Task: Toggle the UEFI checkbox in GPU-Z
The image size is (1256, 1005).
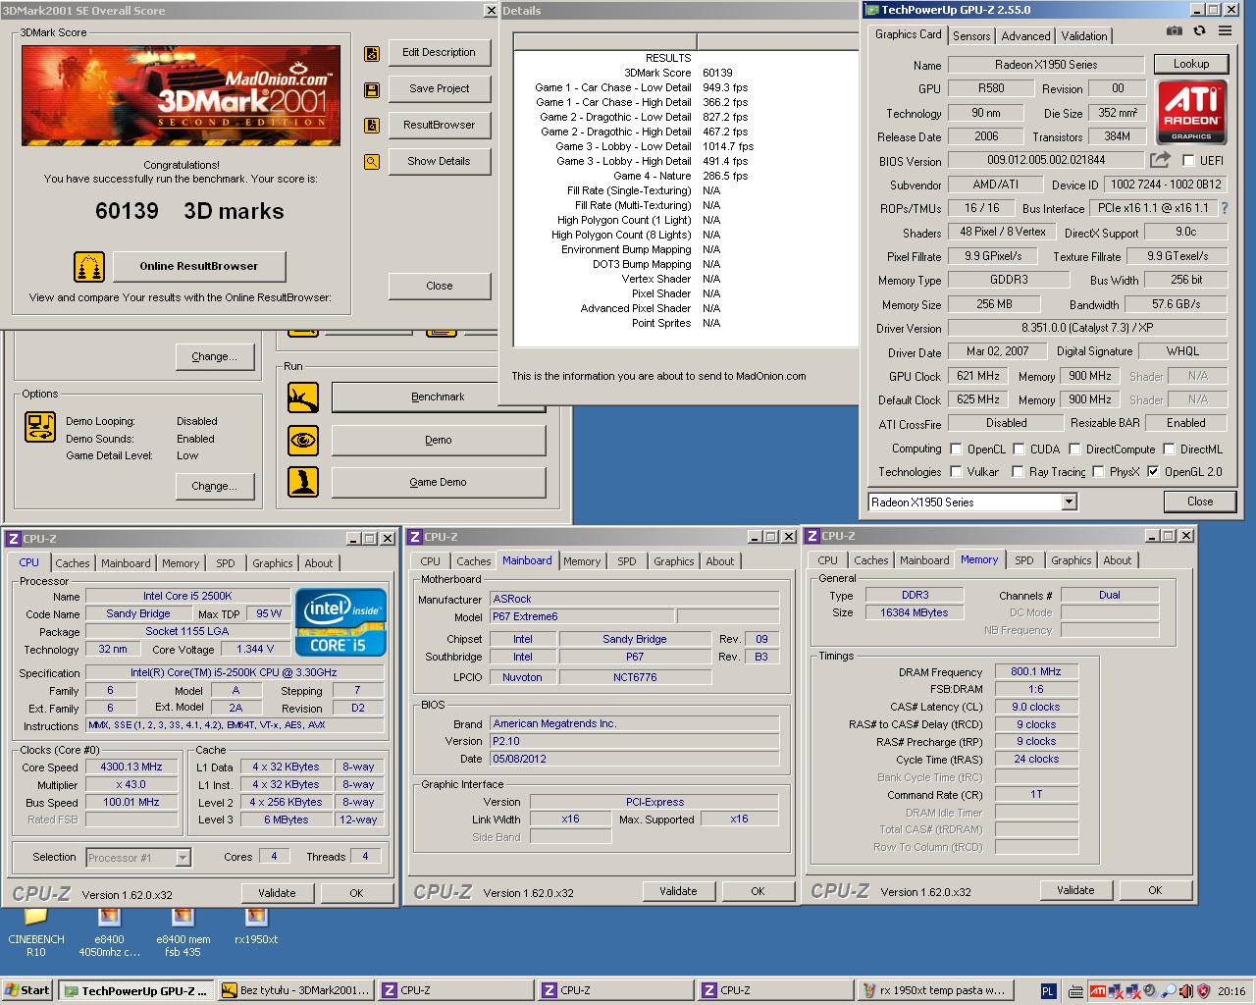Action: pyautogui.click(x=1188, y=160)
